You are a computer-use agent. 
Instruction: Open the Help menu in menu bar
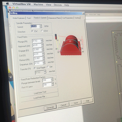point(67,5)
